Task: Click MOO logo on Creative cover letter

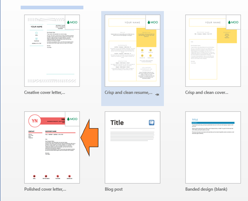Action: point(73,22)
